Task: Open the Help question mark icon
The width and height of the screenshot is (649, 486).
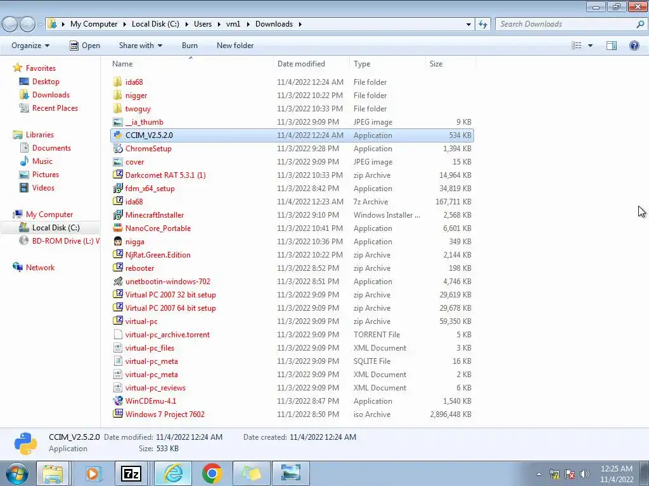Action: (x=634, y=46)
